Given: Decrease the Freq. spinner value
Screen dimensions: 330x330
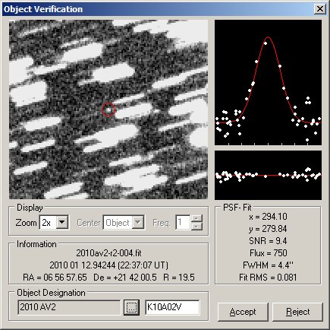Looking at the screenshot, I should (196, 227).
